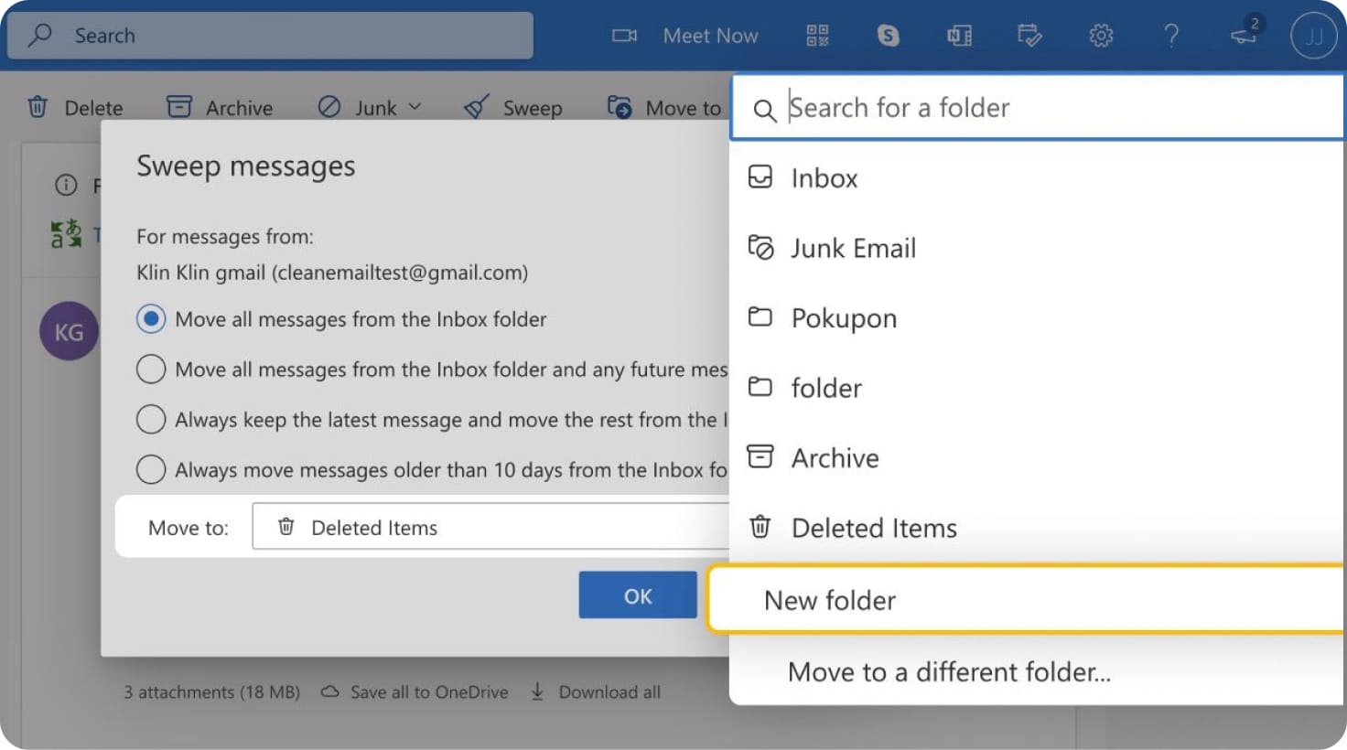Click the green translate message icon

[x=63, y=234]
